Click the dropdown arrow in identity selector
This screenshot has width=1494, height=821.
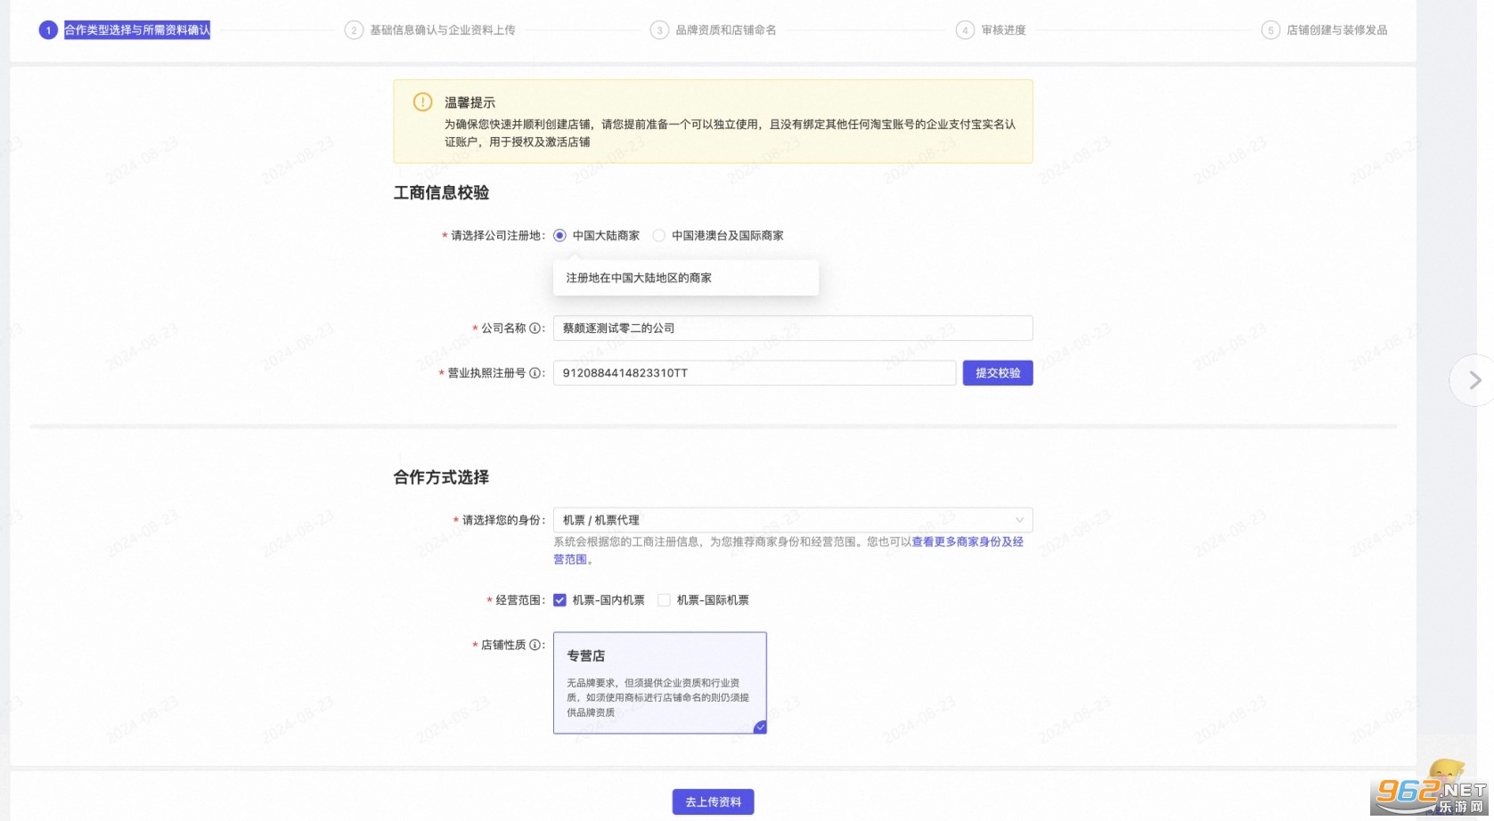(1019, 520)
